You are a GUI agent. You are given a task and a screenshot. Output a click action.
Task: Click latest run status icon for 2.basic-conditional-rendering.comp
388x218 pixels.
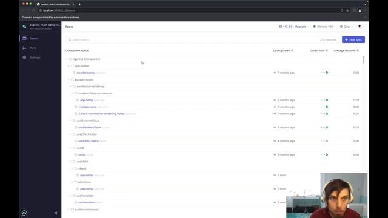tap(327, 114)
